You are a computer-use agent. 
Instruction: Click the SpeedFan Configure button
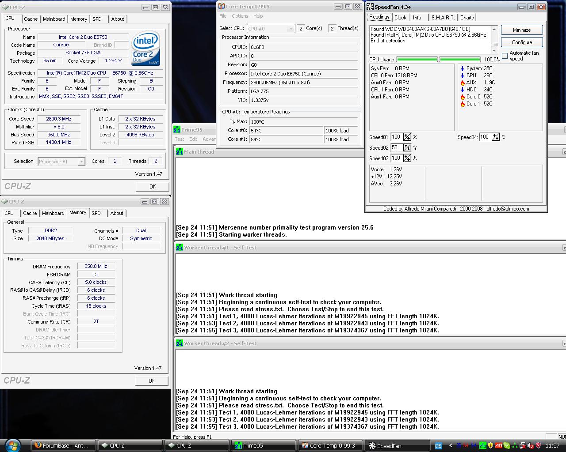click(x=522, y=42)
